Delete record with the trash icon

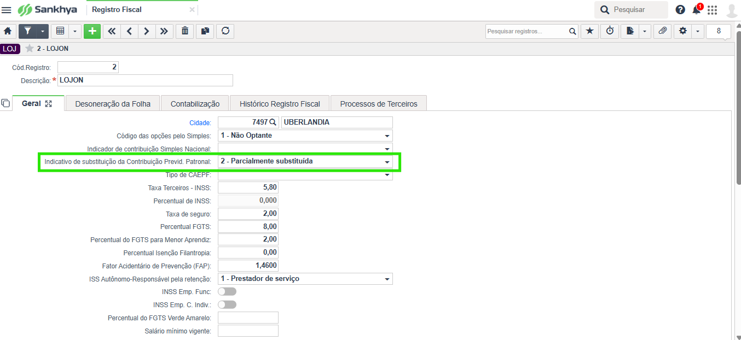(x=185, y=31)
